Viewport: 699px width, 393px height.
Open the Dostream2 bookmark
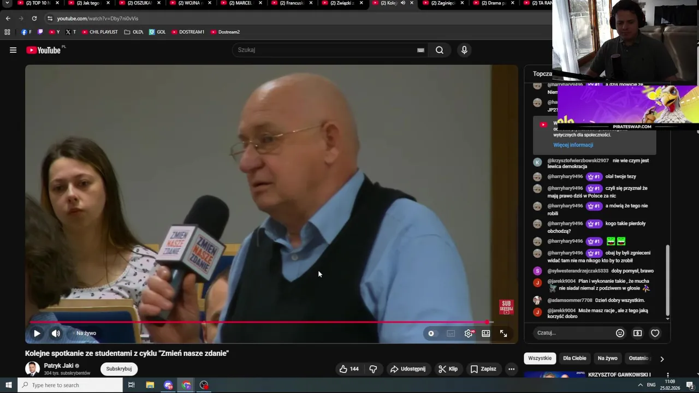point(226,32)
